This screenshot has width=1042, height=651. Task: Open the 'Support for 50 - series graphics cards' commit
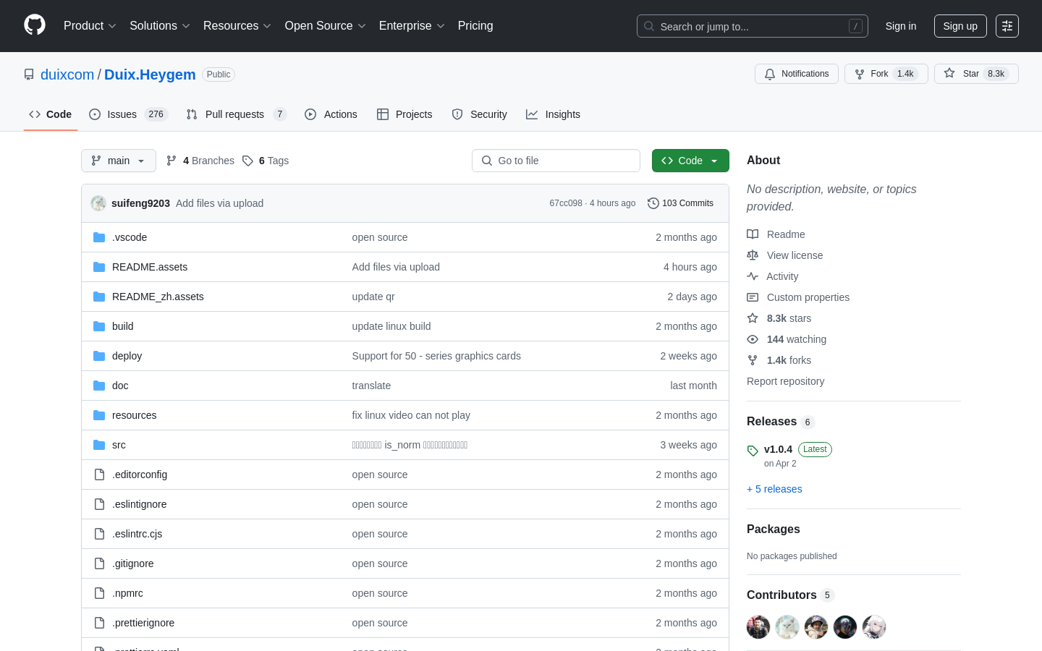pyautogui.click(x=436, y=356)
